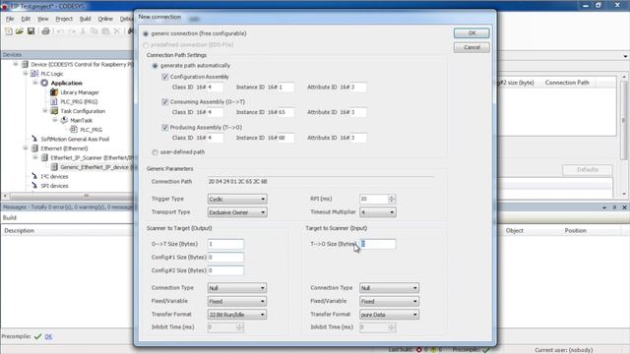The image size is (630, 354).
Task: Collapse the PLC Logic tree node
Action: pos(26,74)
